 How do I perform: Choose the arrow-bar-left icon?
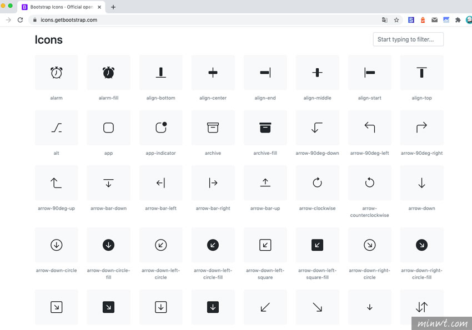(160, 182)
